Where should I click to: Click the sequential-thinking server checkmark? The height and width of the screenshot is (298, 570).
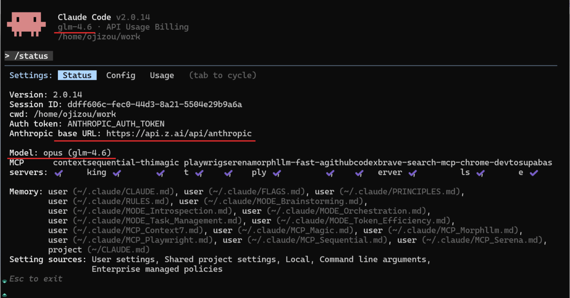tap(117, 173)
